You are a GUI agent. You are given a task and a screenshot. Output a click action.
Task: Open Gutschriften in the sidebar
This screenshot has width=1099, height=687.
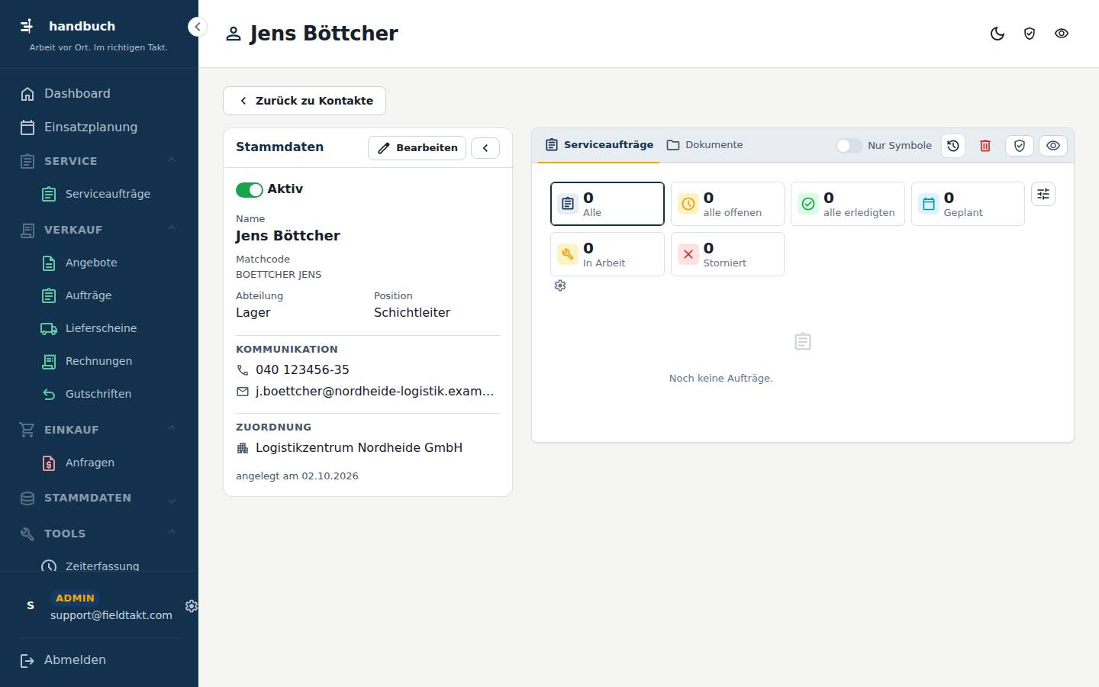point(99,394)
